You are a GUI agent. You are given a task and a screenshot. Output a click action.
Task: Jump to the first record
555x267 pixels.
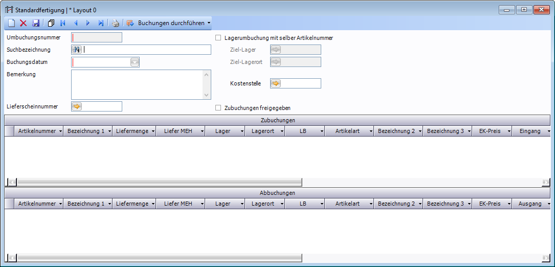[x=63, y=23]
